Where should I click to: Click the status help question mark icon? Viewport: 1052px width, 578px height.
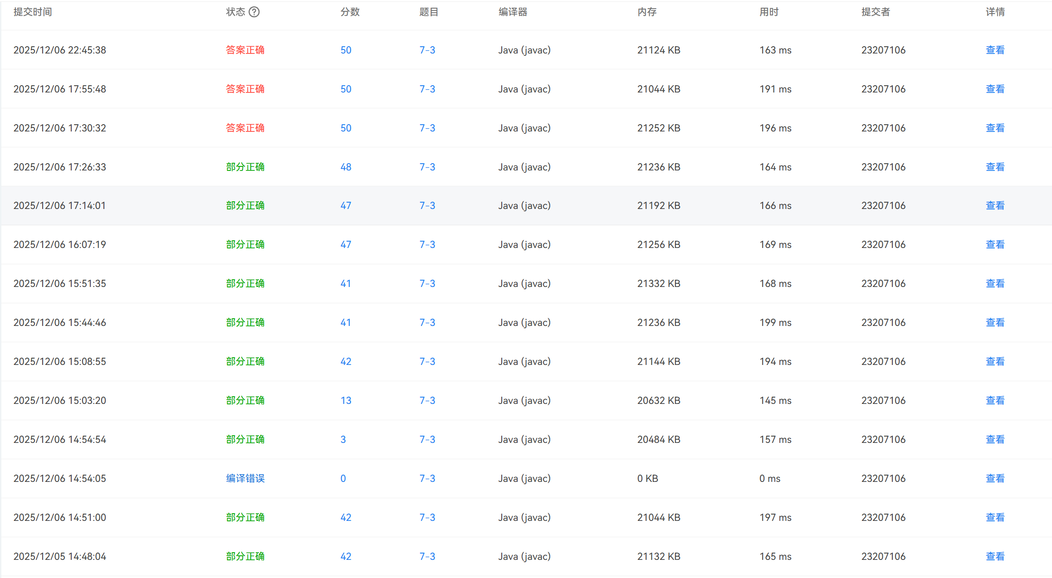point(254,12)
